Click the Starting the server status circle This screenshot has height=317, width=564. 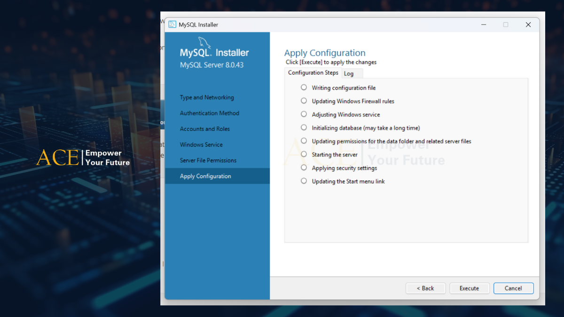304,154
